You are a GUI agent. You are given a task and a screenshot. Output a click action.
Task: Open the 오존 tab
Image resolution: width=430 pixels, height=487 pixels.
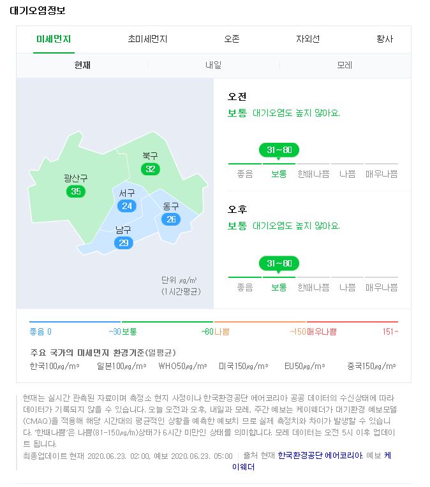click(x=232, y=39)
